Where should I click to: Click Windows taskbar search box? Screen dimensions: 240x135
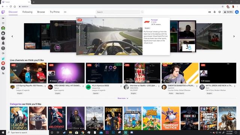(x=27, y=132)
